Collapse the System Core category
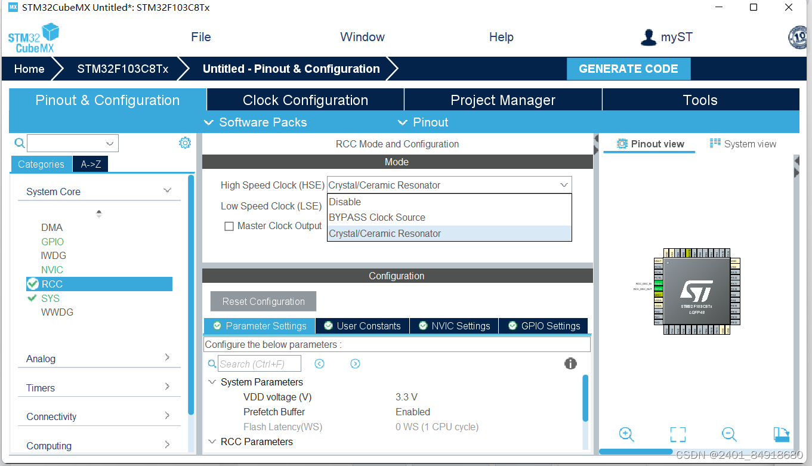Screen dimensions: 812x466 [x=167, y=190]
